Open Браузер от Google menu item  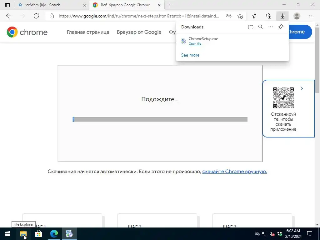pyautogui.click(x=139, y=32)
